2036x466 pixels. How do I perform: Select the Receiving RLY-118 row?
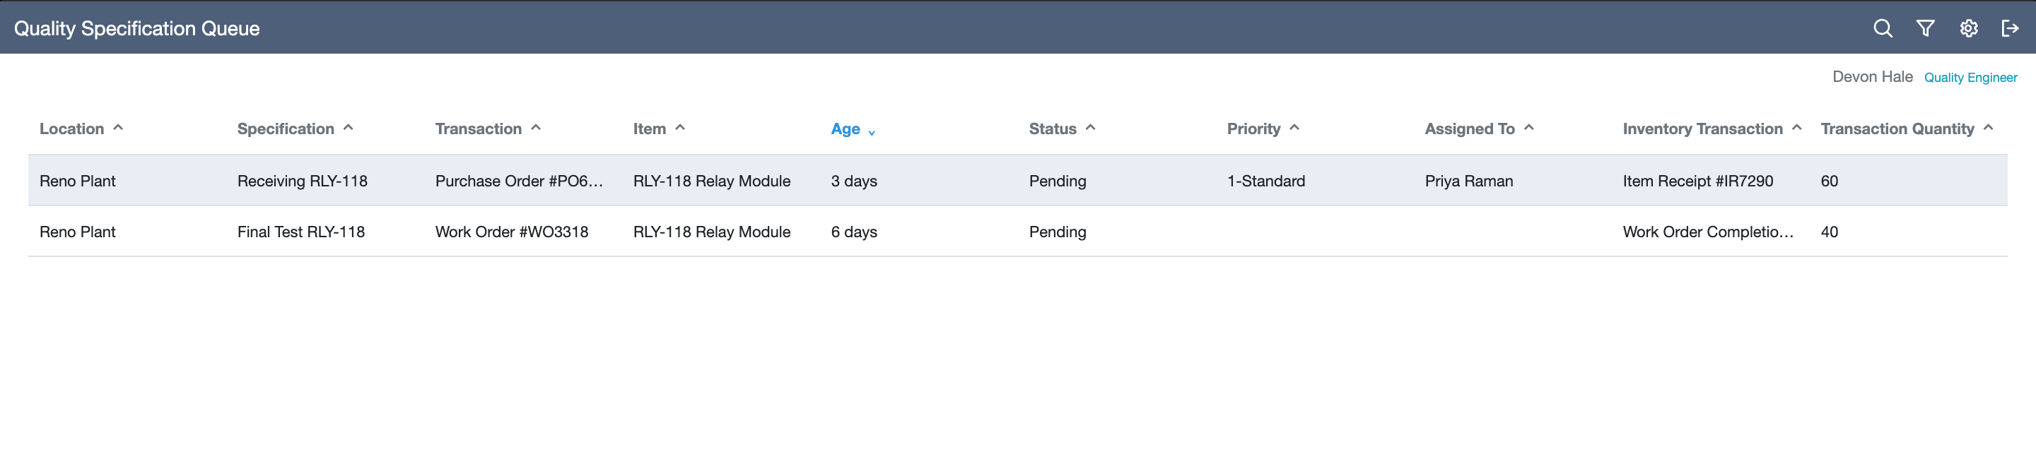click(x=1017, y=181)
